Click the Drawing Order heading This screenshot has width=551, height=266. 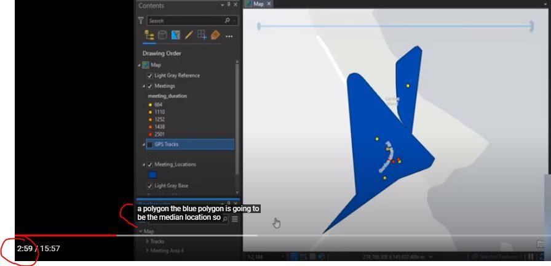pos(162,54)
